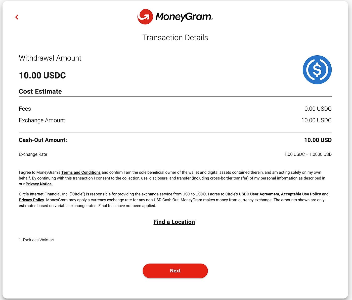Select the 0.00 USDC fee value
Viewport: 352px width, 300px height.
tap(318, 109)
